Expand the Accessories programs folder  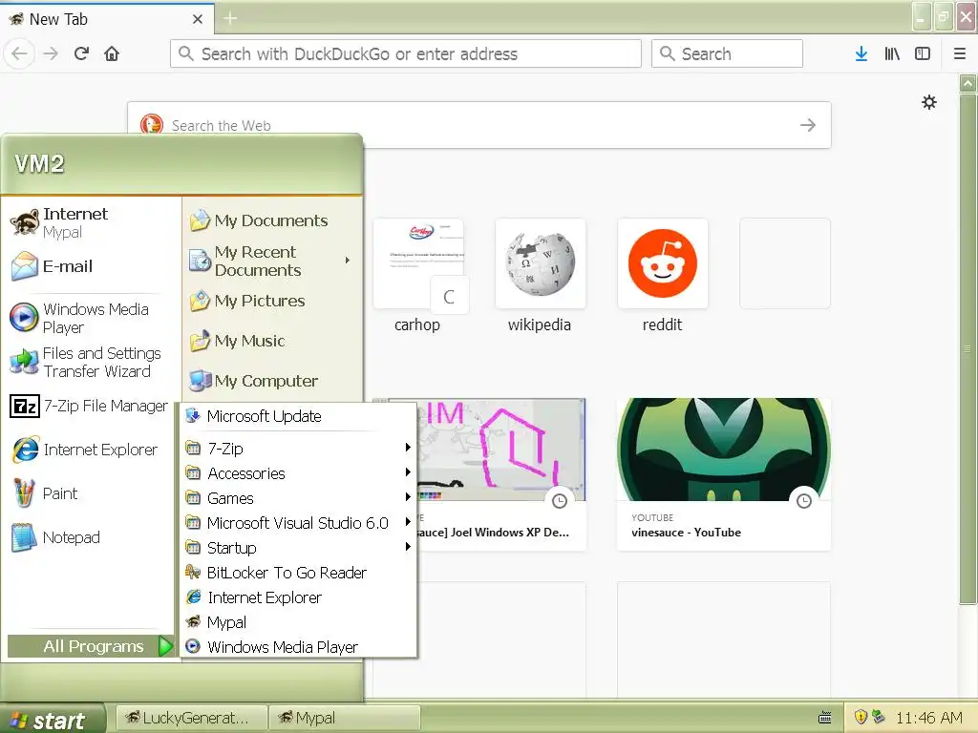(x=298, y=473)
